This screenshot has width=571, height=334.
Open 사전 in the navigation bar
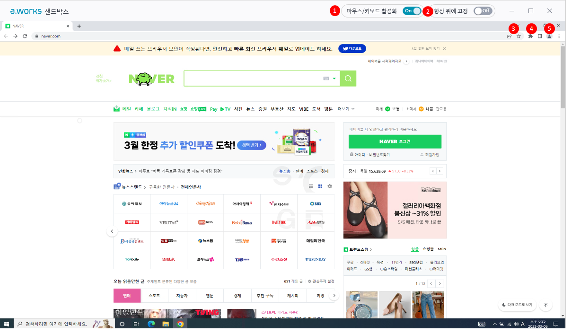(x=238, y=109)
